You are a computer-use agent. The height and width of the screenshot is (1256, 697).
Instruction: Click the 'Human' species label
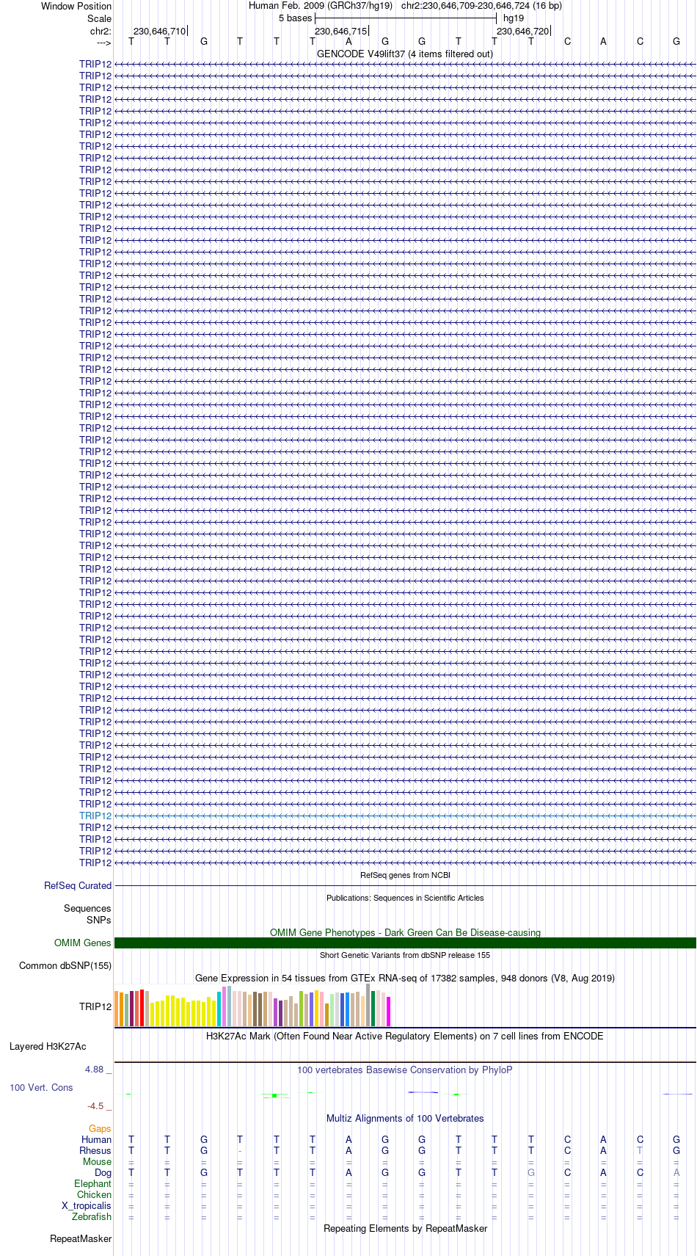[96, 1140]
